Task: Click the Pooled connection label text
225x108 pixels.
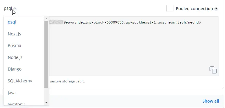Action: tap(194, 9)
